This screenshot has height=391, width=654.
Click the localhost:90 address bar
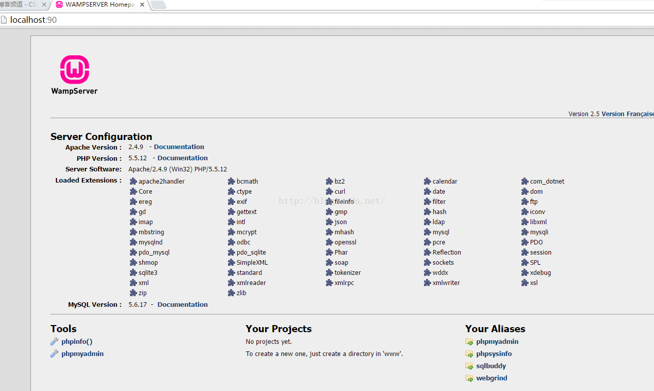pyautogui.click(x=327, y=20)
